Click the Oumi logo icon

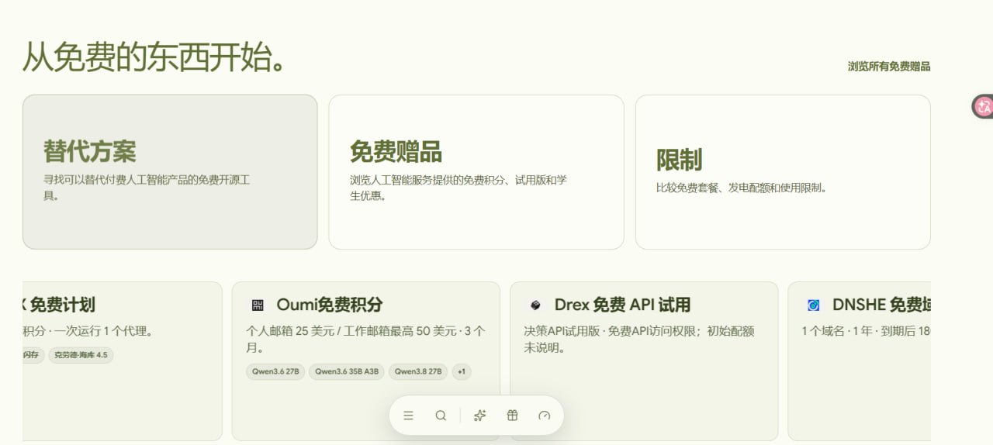point(258,305)
